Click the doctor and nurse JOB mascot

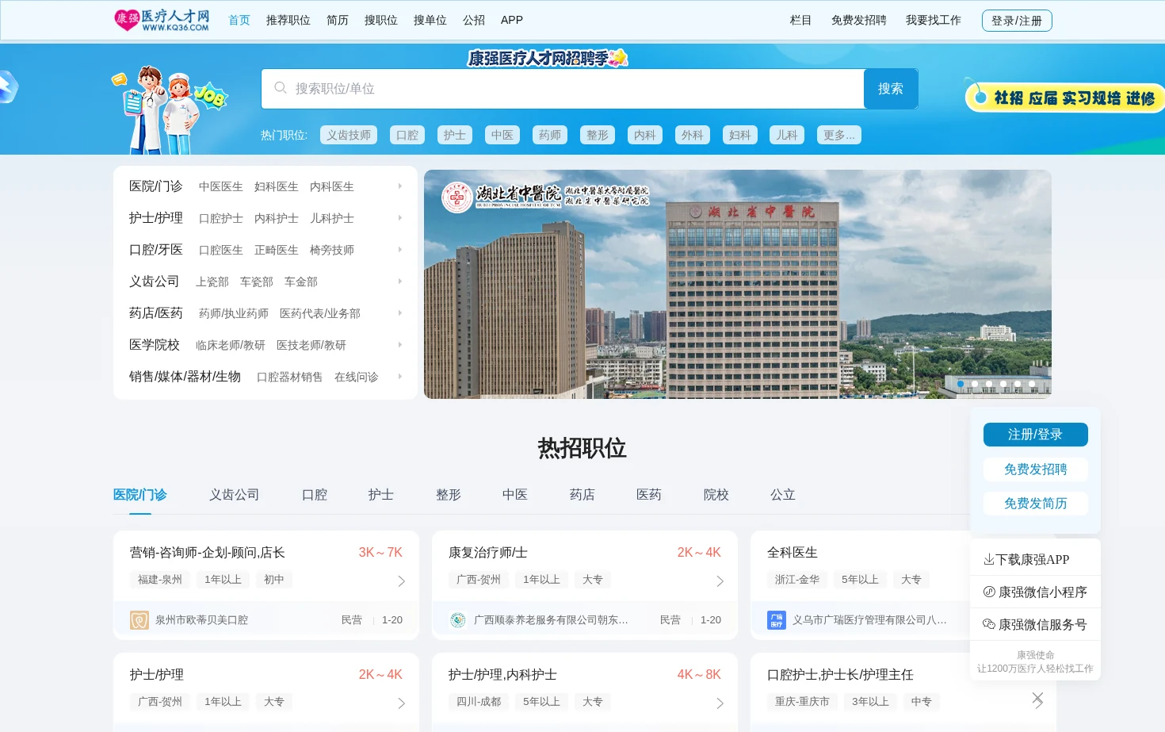click(169, 109)
